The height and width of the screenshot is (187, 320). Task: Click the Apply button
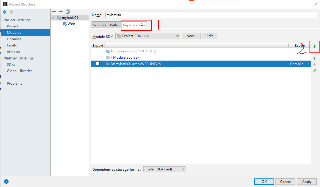point(307,181)
